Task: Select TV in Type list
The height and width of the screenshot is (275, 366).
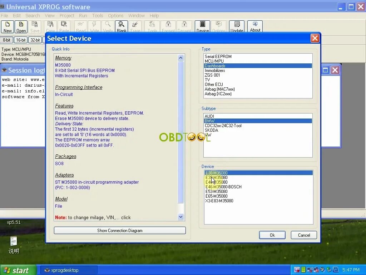Action: [258, 80]
